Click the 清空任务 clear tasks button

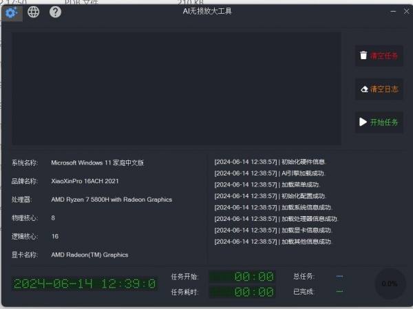(x=379, y=56)
